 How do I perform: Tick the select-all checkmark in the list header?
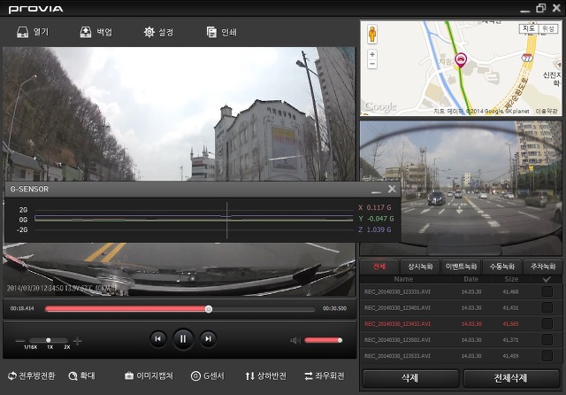[547, 279]
